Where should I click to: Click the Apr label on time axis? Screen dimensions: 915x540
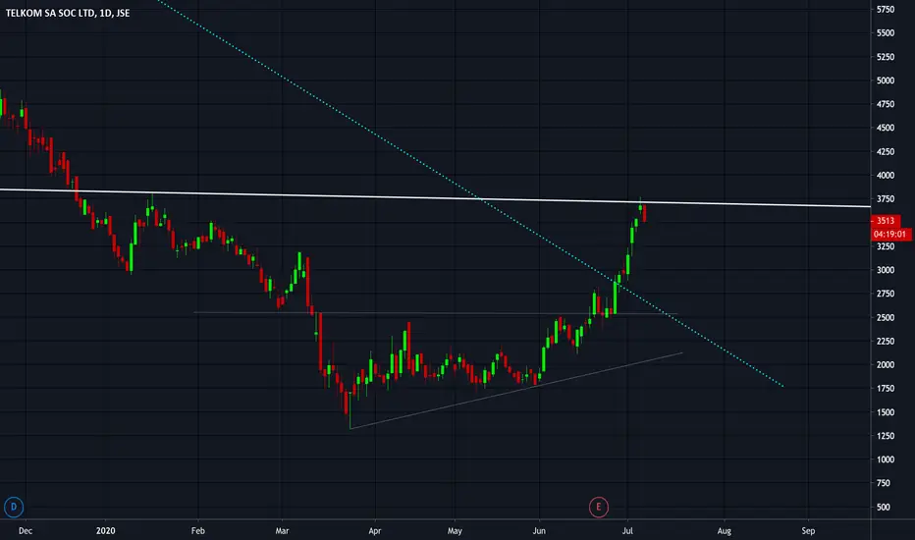[x=375, y=530]
